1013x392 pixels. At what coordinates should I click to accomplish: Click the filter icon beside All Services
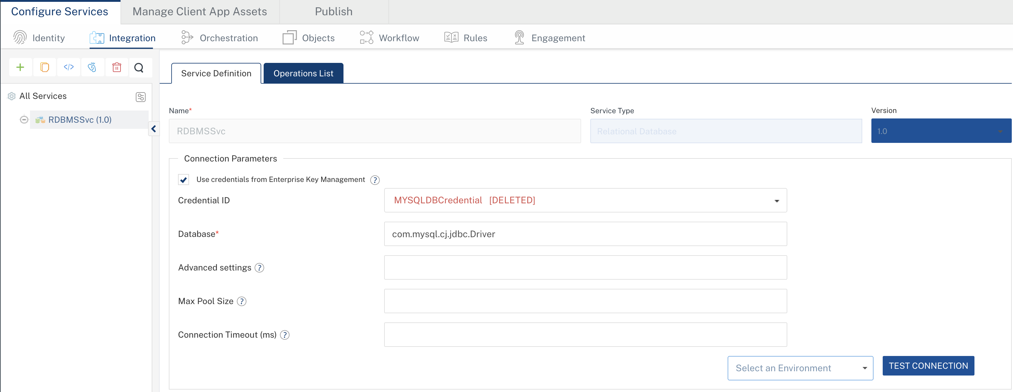(140, 97)
